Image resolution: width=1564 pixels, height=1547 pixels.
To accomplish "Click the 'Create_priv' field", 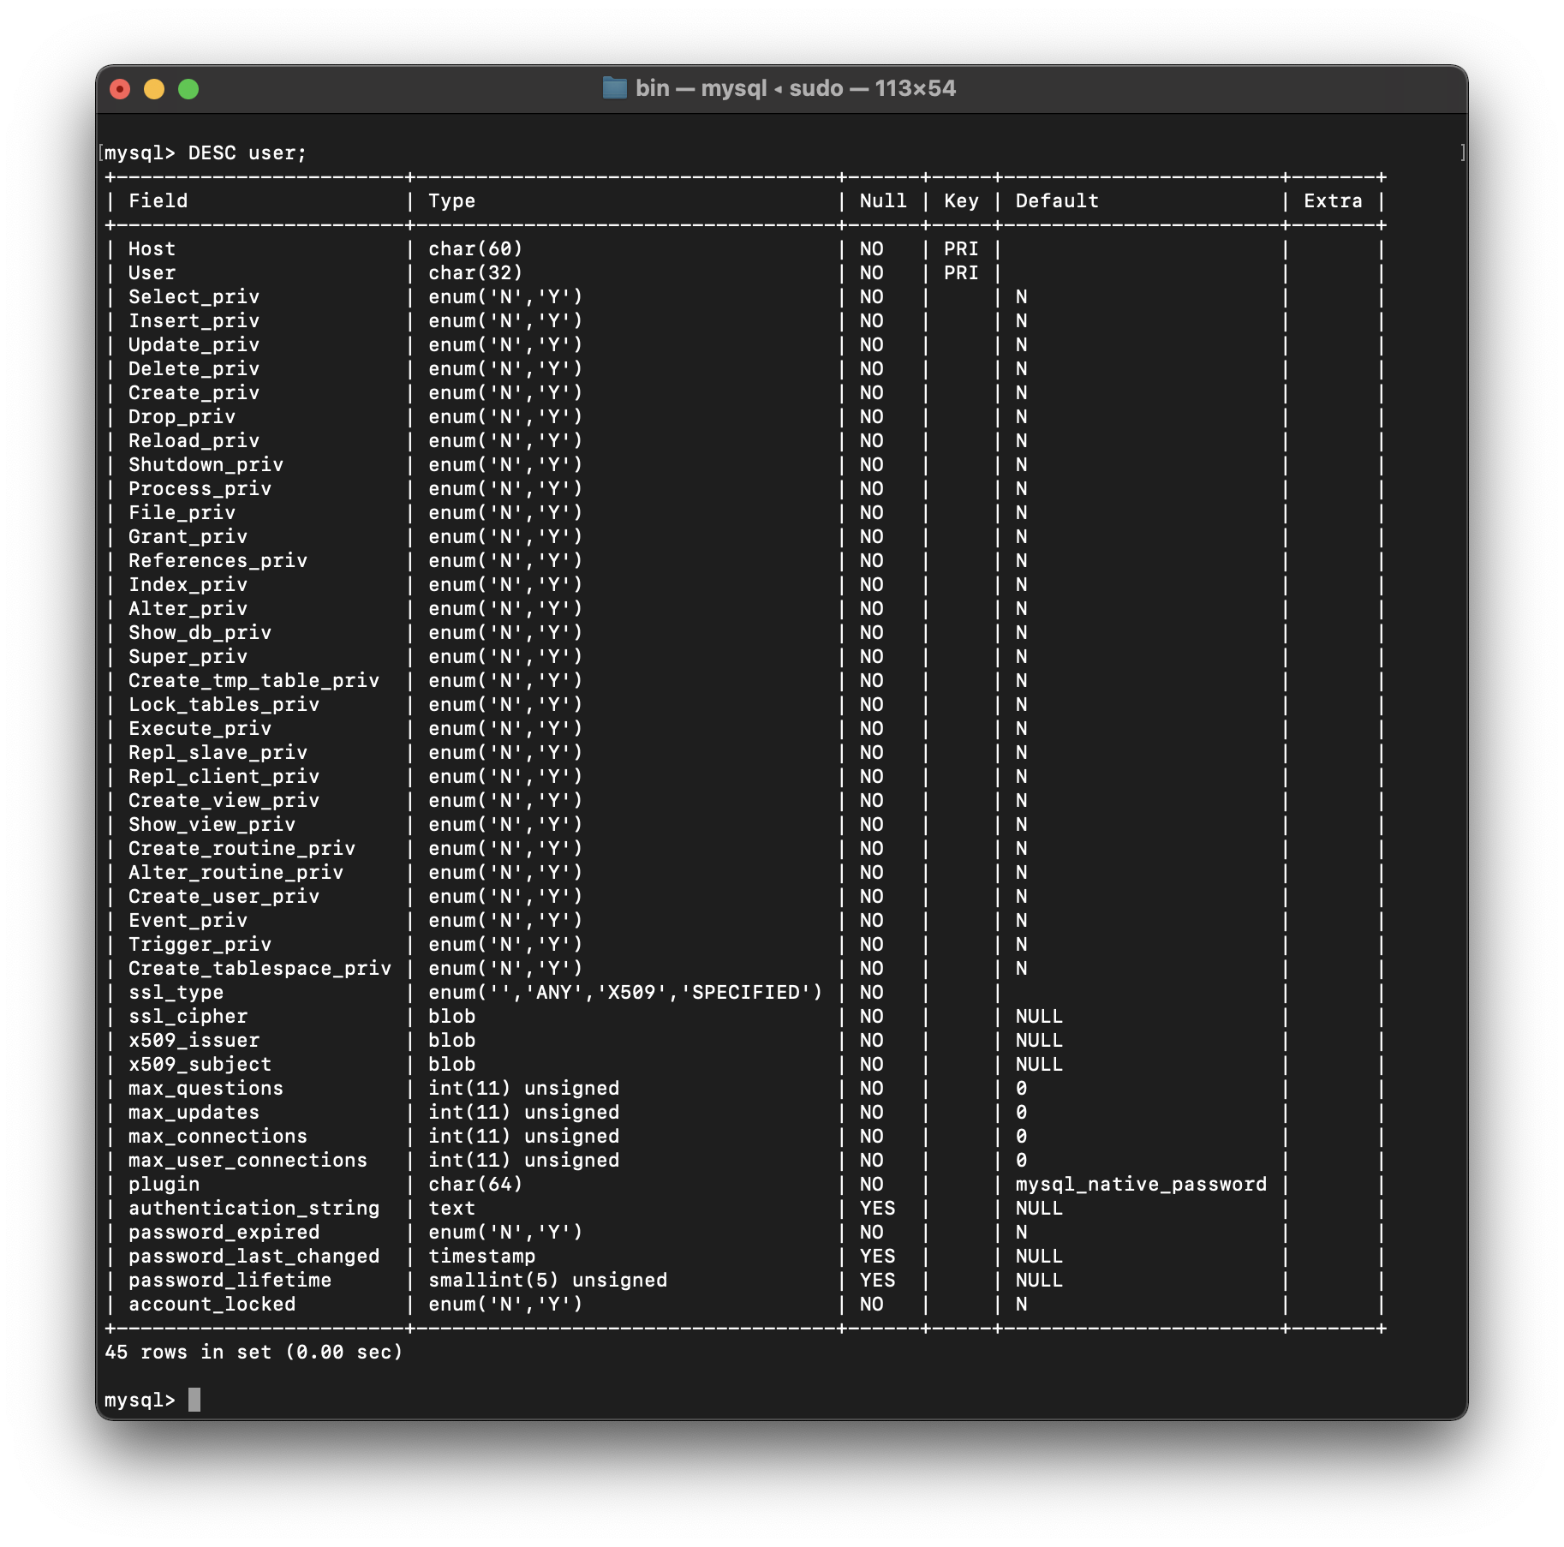I will 194,393.
